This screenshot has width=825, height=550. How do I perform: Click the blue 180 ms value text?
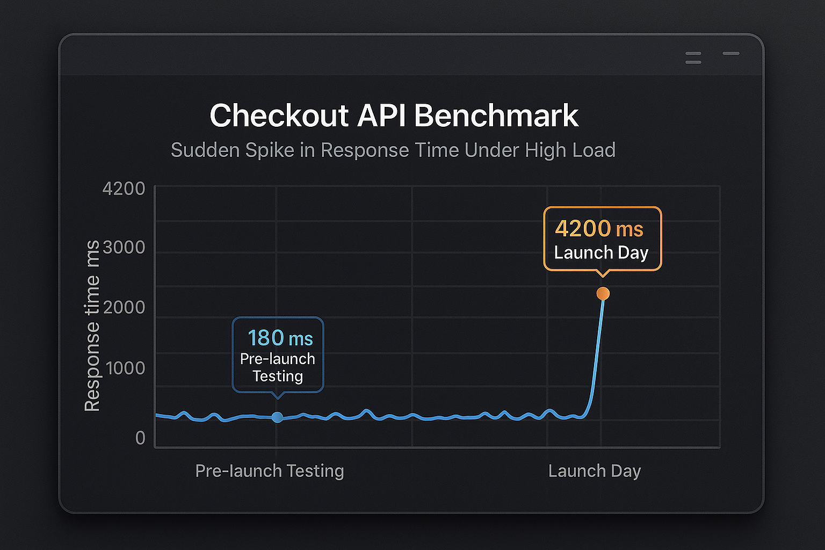280,338
